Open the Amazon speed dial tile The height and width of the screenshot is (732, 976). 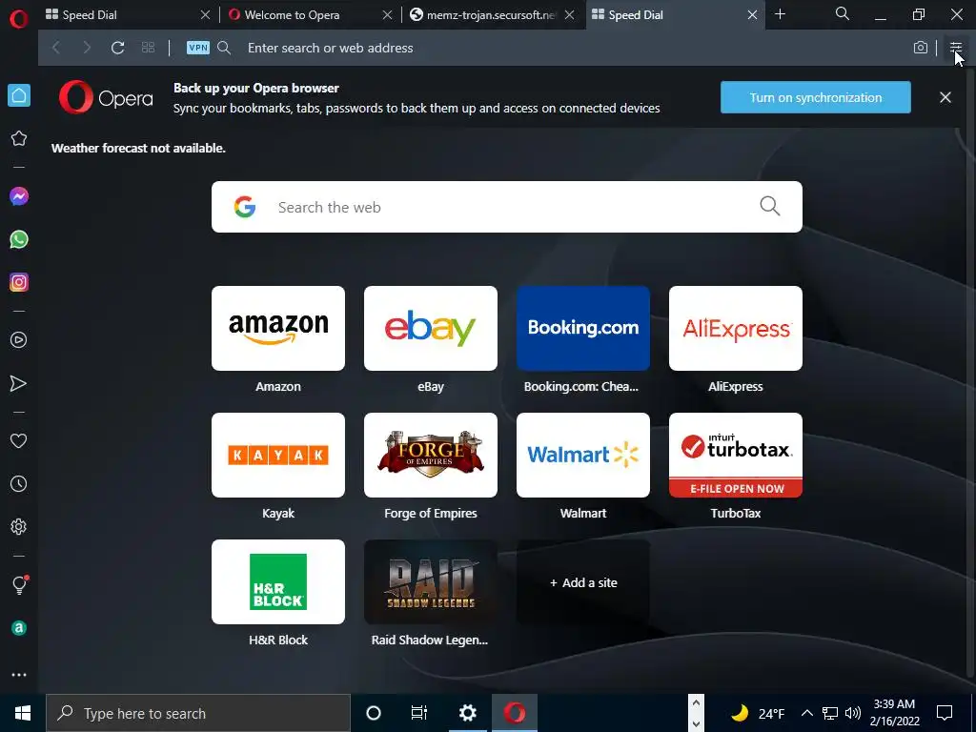tap(278, 328)
